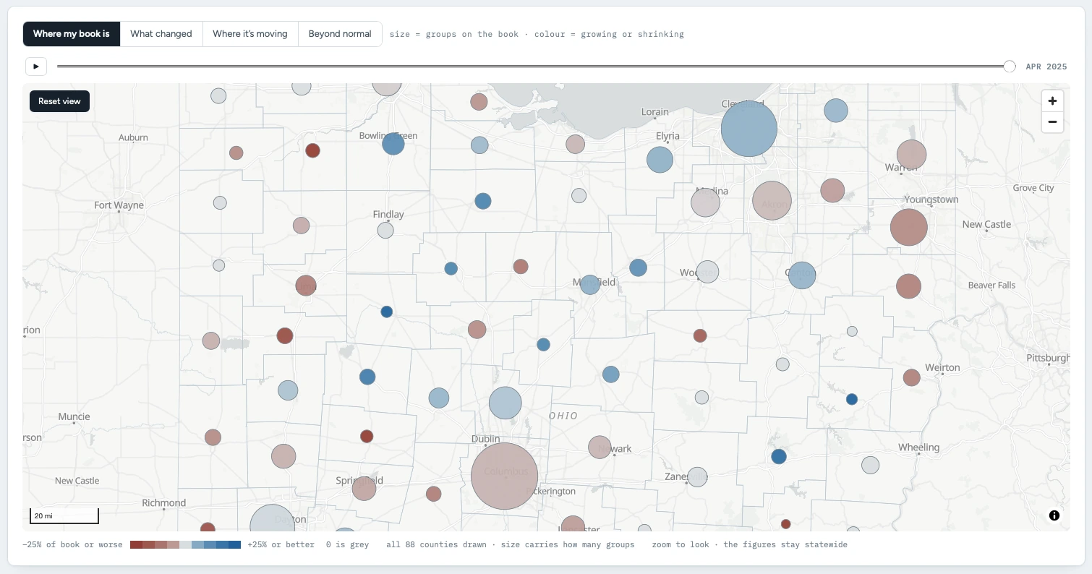Screen dimensions: 1092x574
Task: Click the pink bubble beside Newark
Action: coord(600,447)
